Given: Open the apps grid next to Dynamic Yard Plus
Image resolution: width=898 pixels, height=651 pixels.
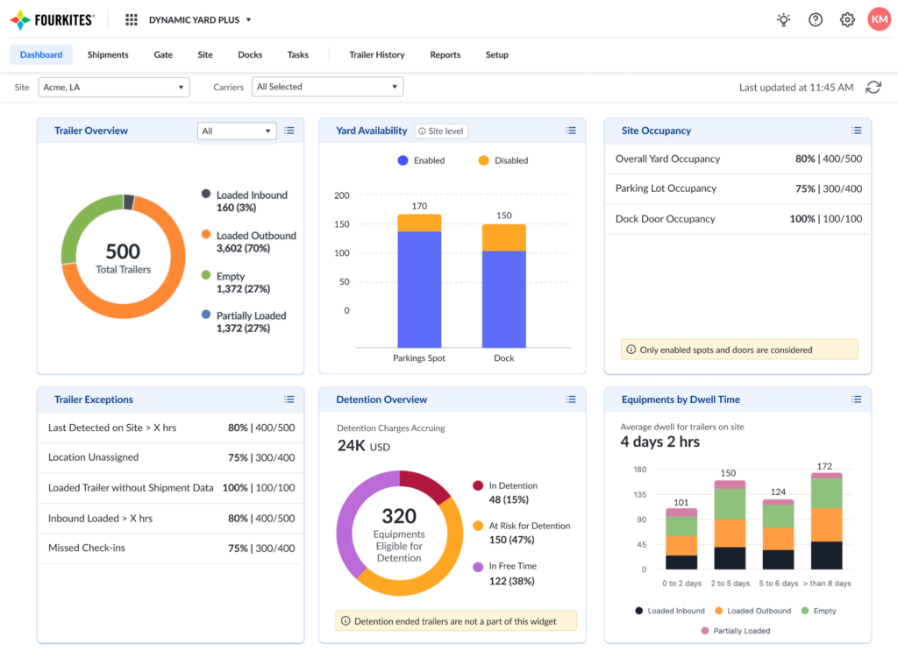Looking at the screenshot, I should tap(130, 19).
